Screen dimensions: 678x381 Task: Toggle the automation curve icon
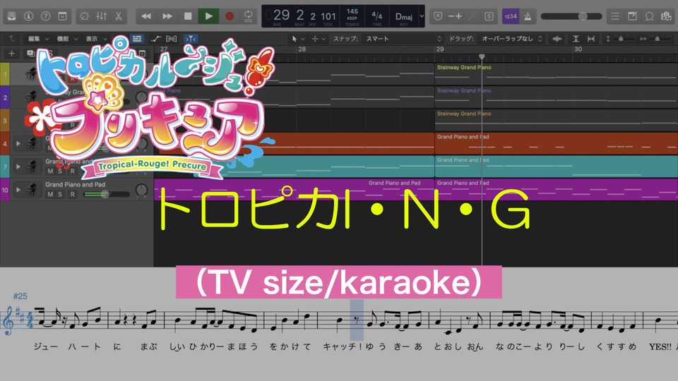coord(155,39)
